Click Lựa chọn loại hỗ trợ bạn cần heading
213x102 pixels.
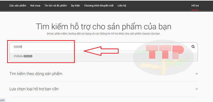coord(34,89)
